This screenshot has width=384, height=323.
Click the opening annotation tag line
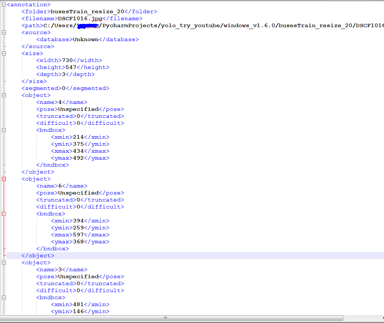pyautogui.click(x=29, y=5)
